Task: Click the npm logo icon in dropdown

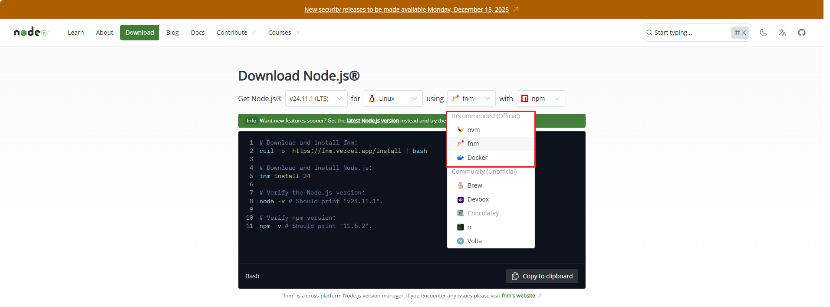Action: pos(525,99)
